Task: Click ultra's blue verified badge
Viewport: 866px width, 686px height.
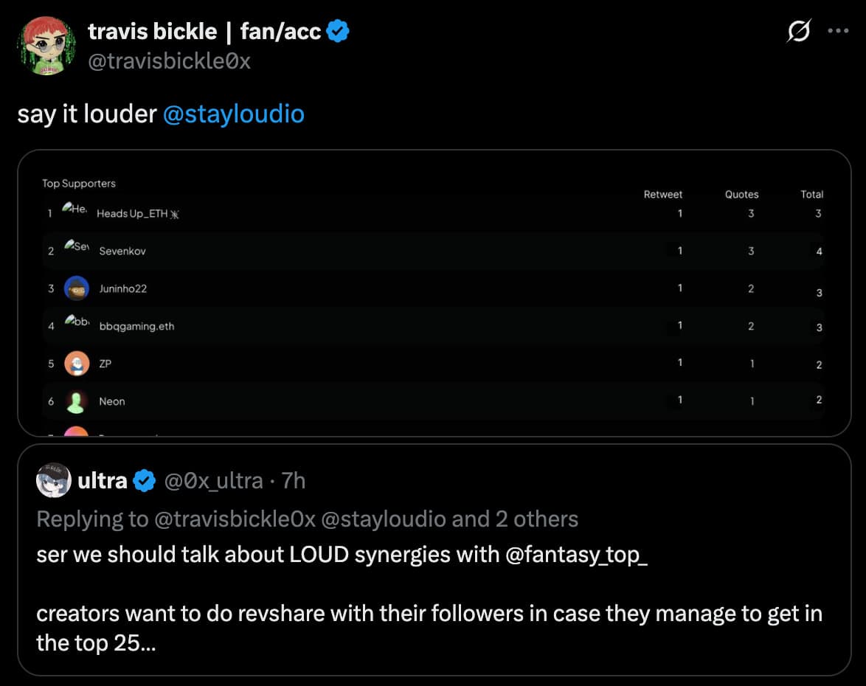Action: click(145, 480)
